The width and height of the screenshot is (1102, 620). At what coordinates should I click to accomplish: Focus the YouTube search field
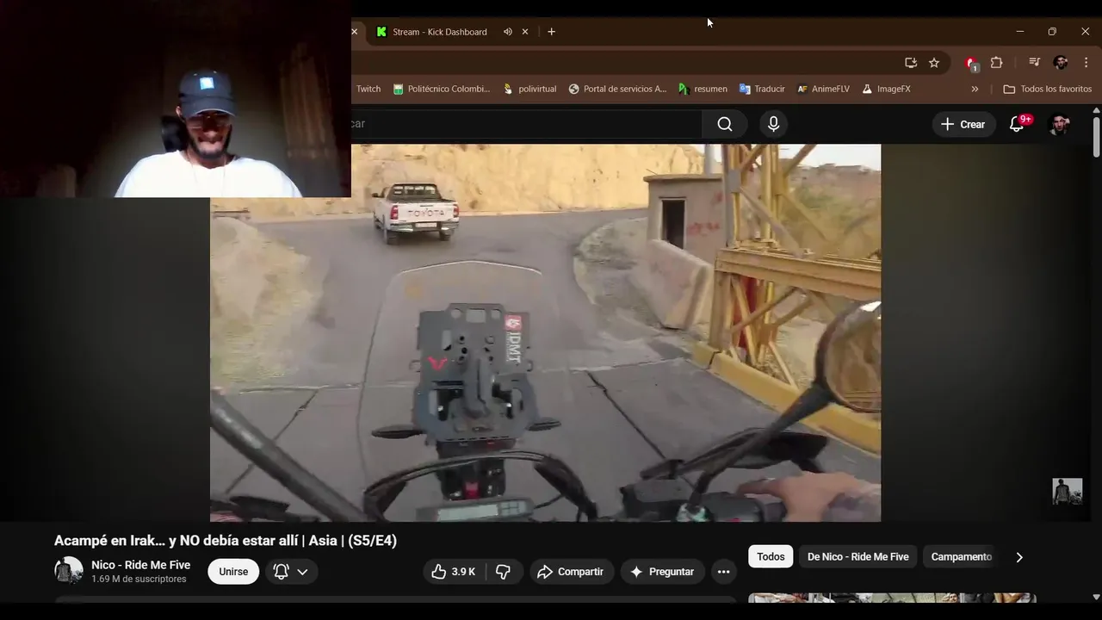525,124
